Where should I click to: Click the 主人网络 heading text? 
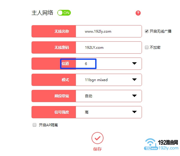point(42,13)
